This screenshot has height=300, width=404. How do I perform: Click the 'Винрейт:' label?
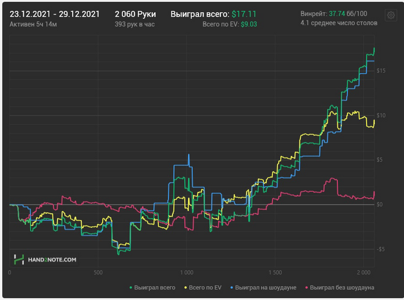[x=313, y=14]
